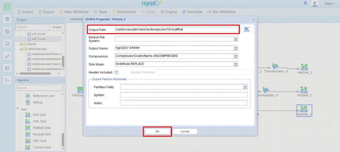Image resolution: width=340 pixels, height=152 pixels.
Task: Click Run Workflow in the toolbar
Action: pyautogui.click(x=221, y=12)
